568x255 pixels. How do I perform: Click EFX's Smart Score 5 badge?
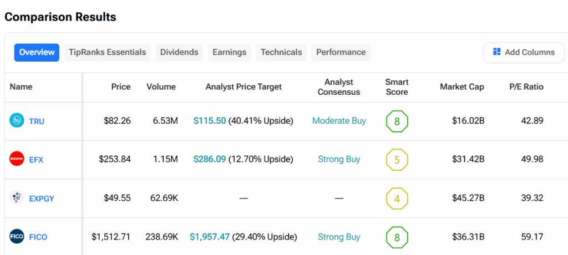click(397, 160)
